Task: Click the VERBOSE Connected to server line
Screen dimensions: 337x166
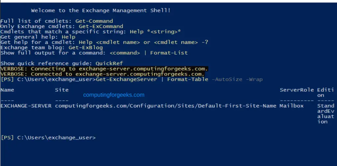Action: [102, 74]
